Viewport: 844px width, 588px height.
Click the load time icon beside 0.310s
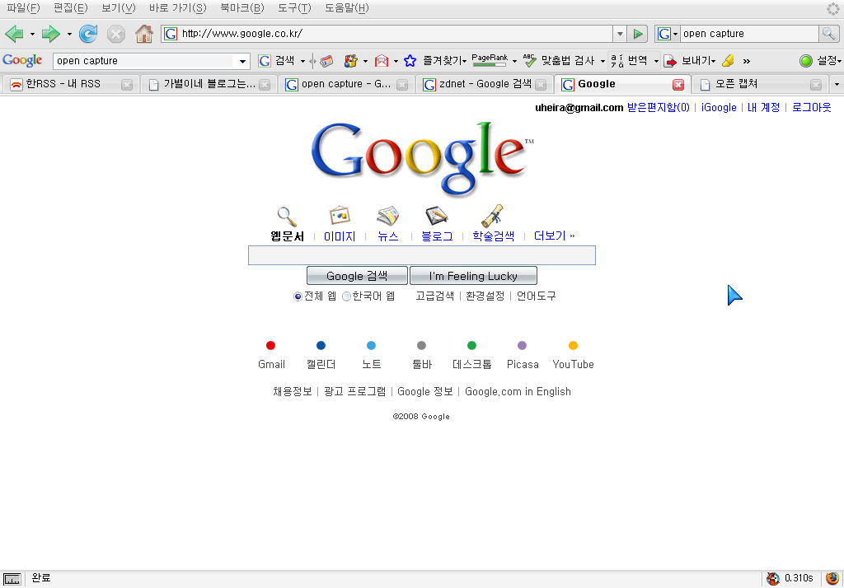(773, 578)
